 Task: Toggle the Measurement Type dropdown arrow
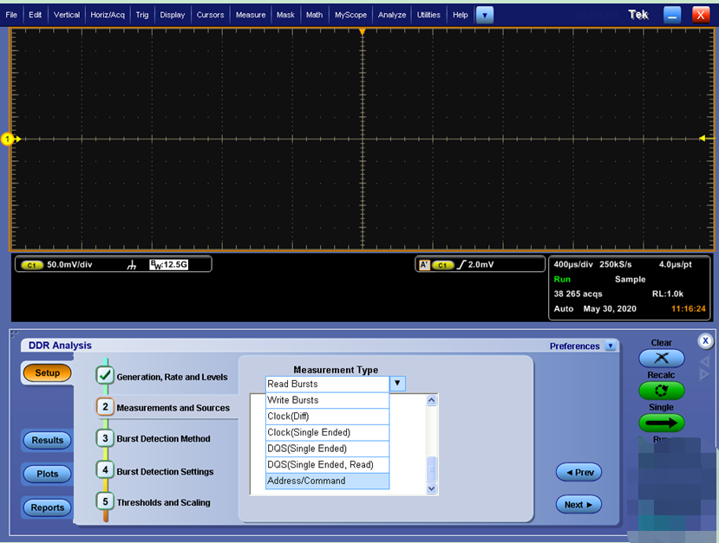point(397,383)
